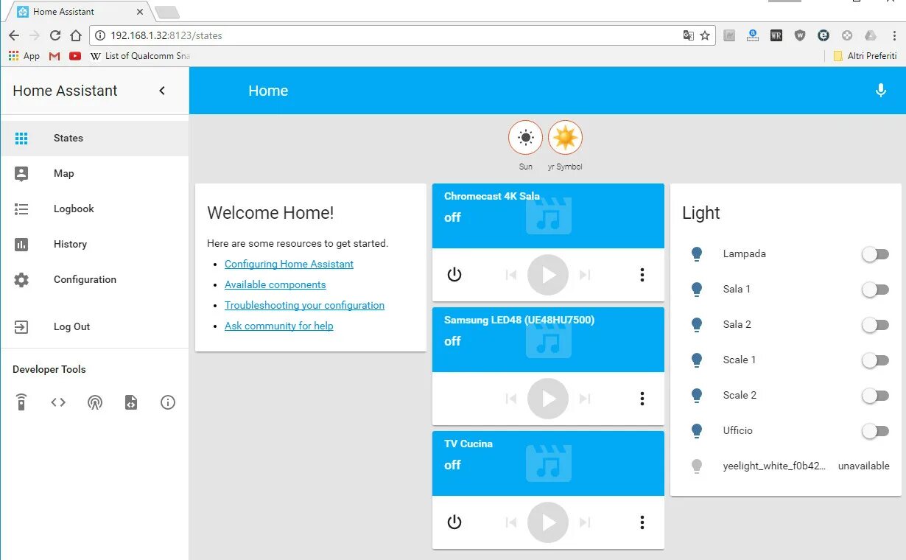
Task: Click the Samsung LED48 (UE48HU7500) title
Action: click(x=519, y=320)
